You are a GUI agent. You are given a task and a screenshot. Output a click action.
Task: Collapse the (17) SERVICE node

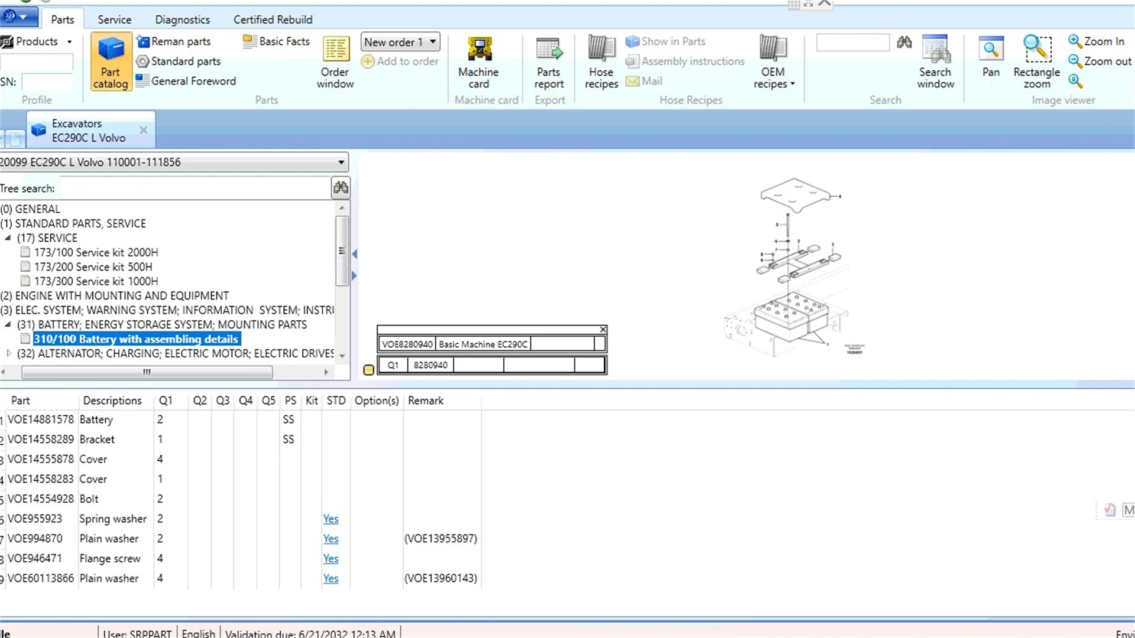(8, 238)
